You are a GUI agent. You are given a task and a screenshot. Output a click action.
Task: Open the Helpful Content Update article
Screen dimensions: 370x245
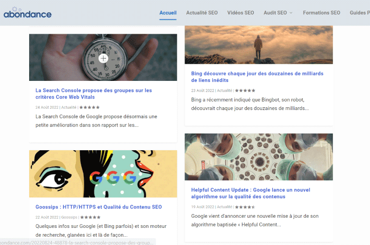(251, 193)
